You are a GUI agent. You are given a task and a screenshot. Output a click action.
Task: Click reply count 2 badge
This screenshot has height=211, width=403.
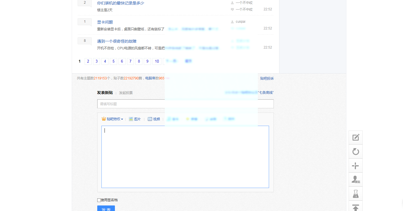coord(85,3)
